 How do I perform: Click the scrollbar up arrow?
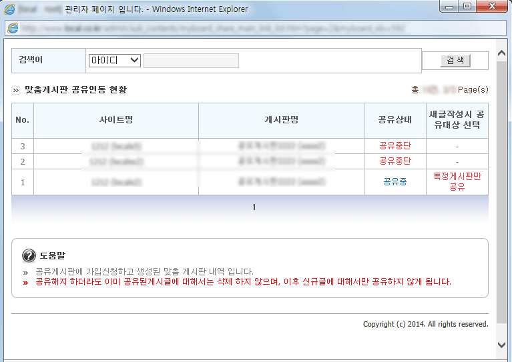click(501, 53)
